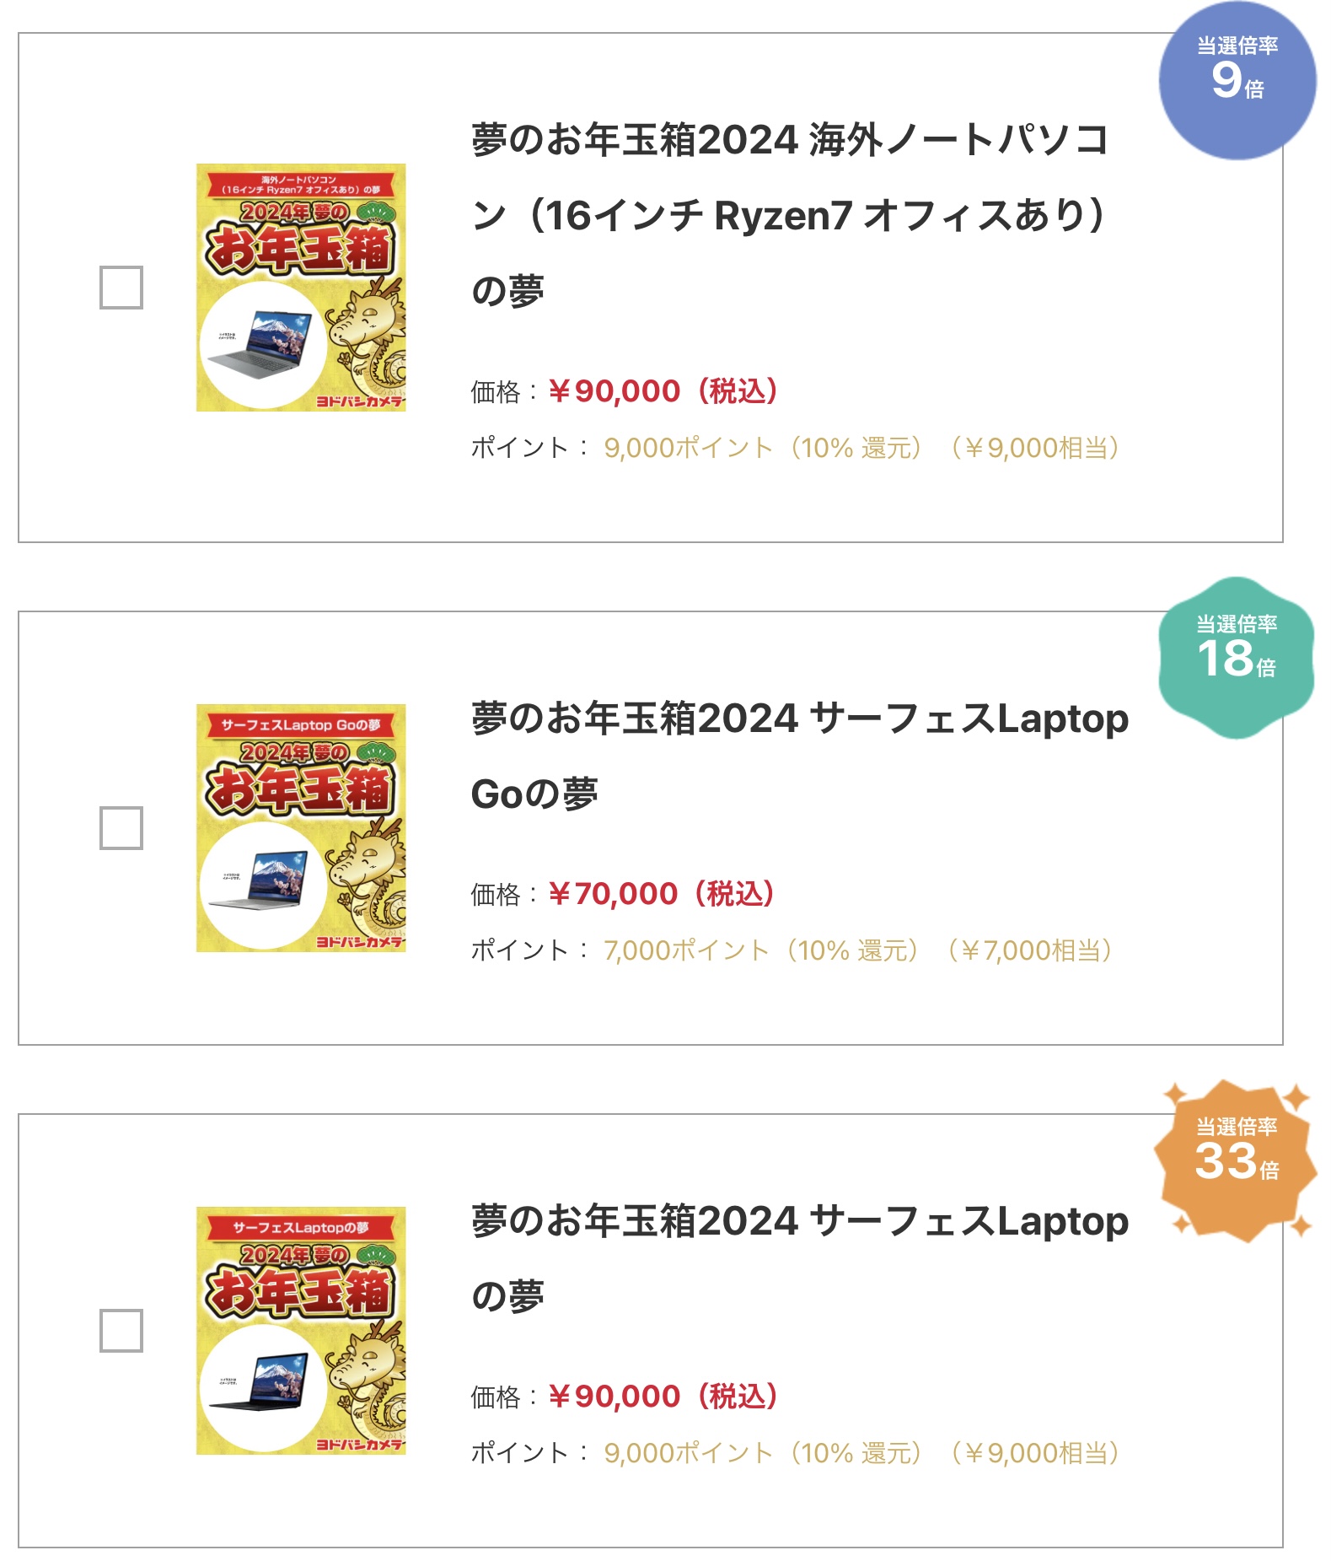Click the ¥90,000 price of Ryzen7 box
1331x1561 pixels.
663,391
